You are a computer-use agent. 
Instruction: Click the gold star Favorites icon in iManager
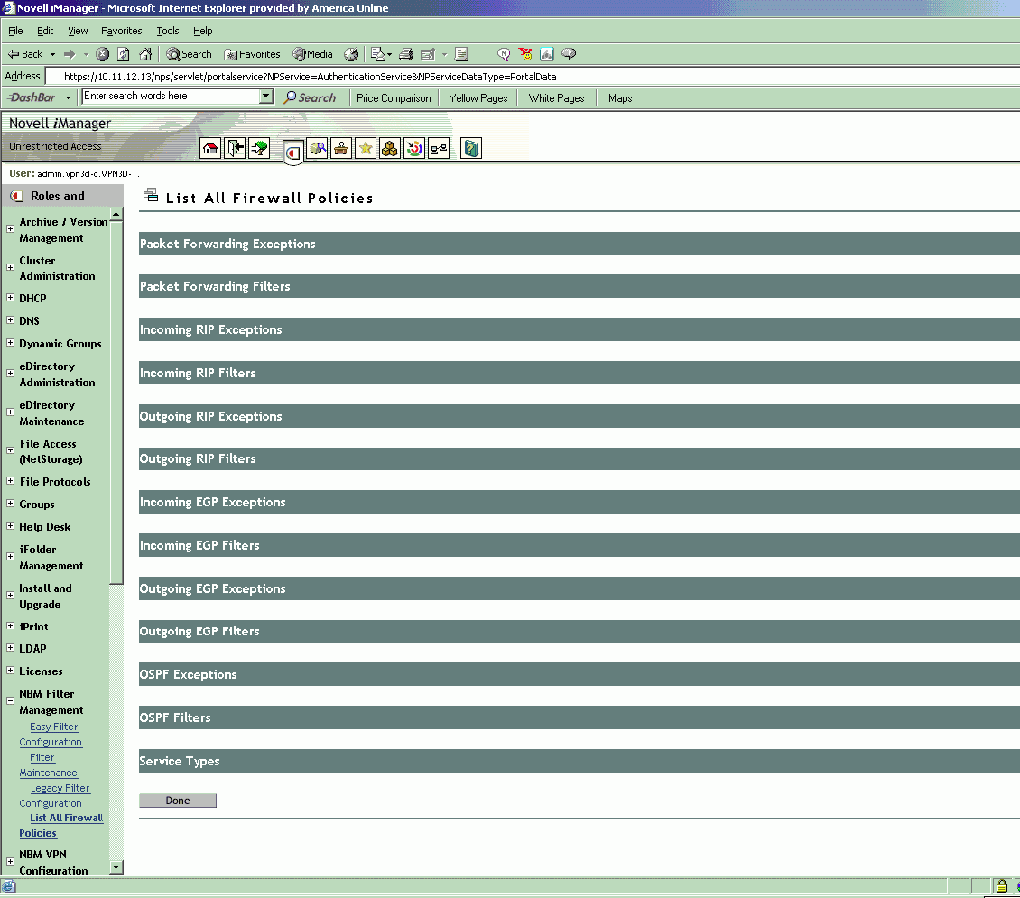point(366,149)
